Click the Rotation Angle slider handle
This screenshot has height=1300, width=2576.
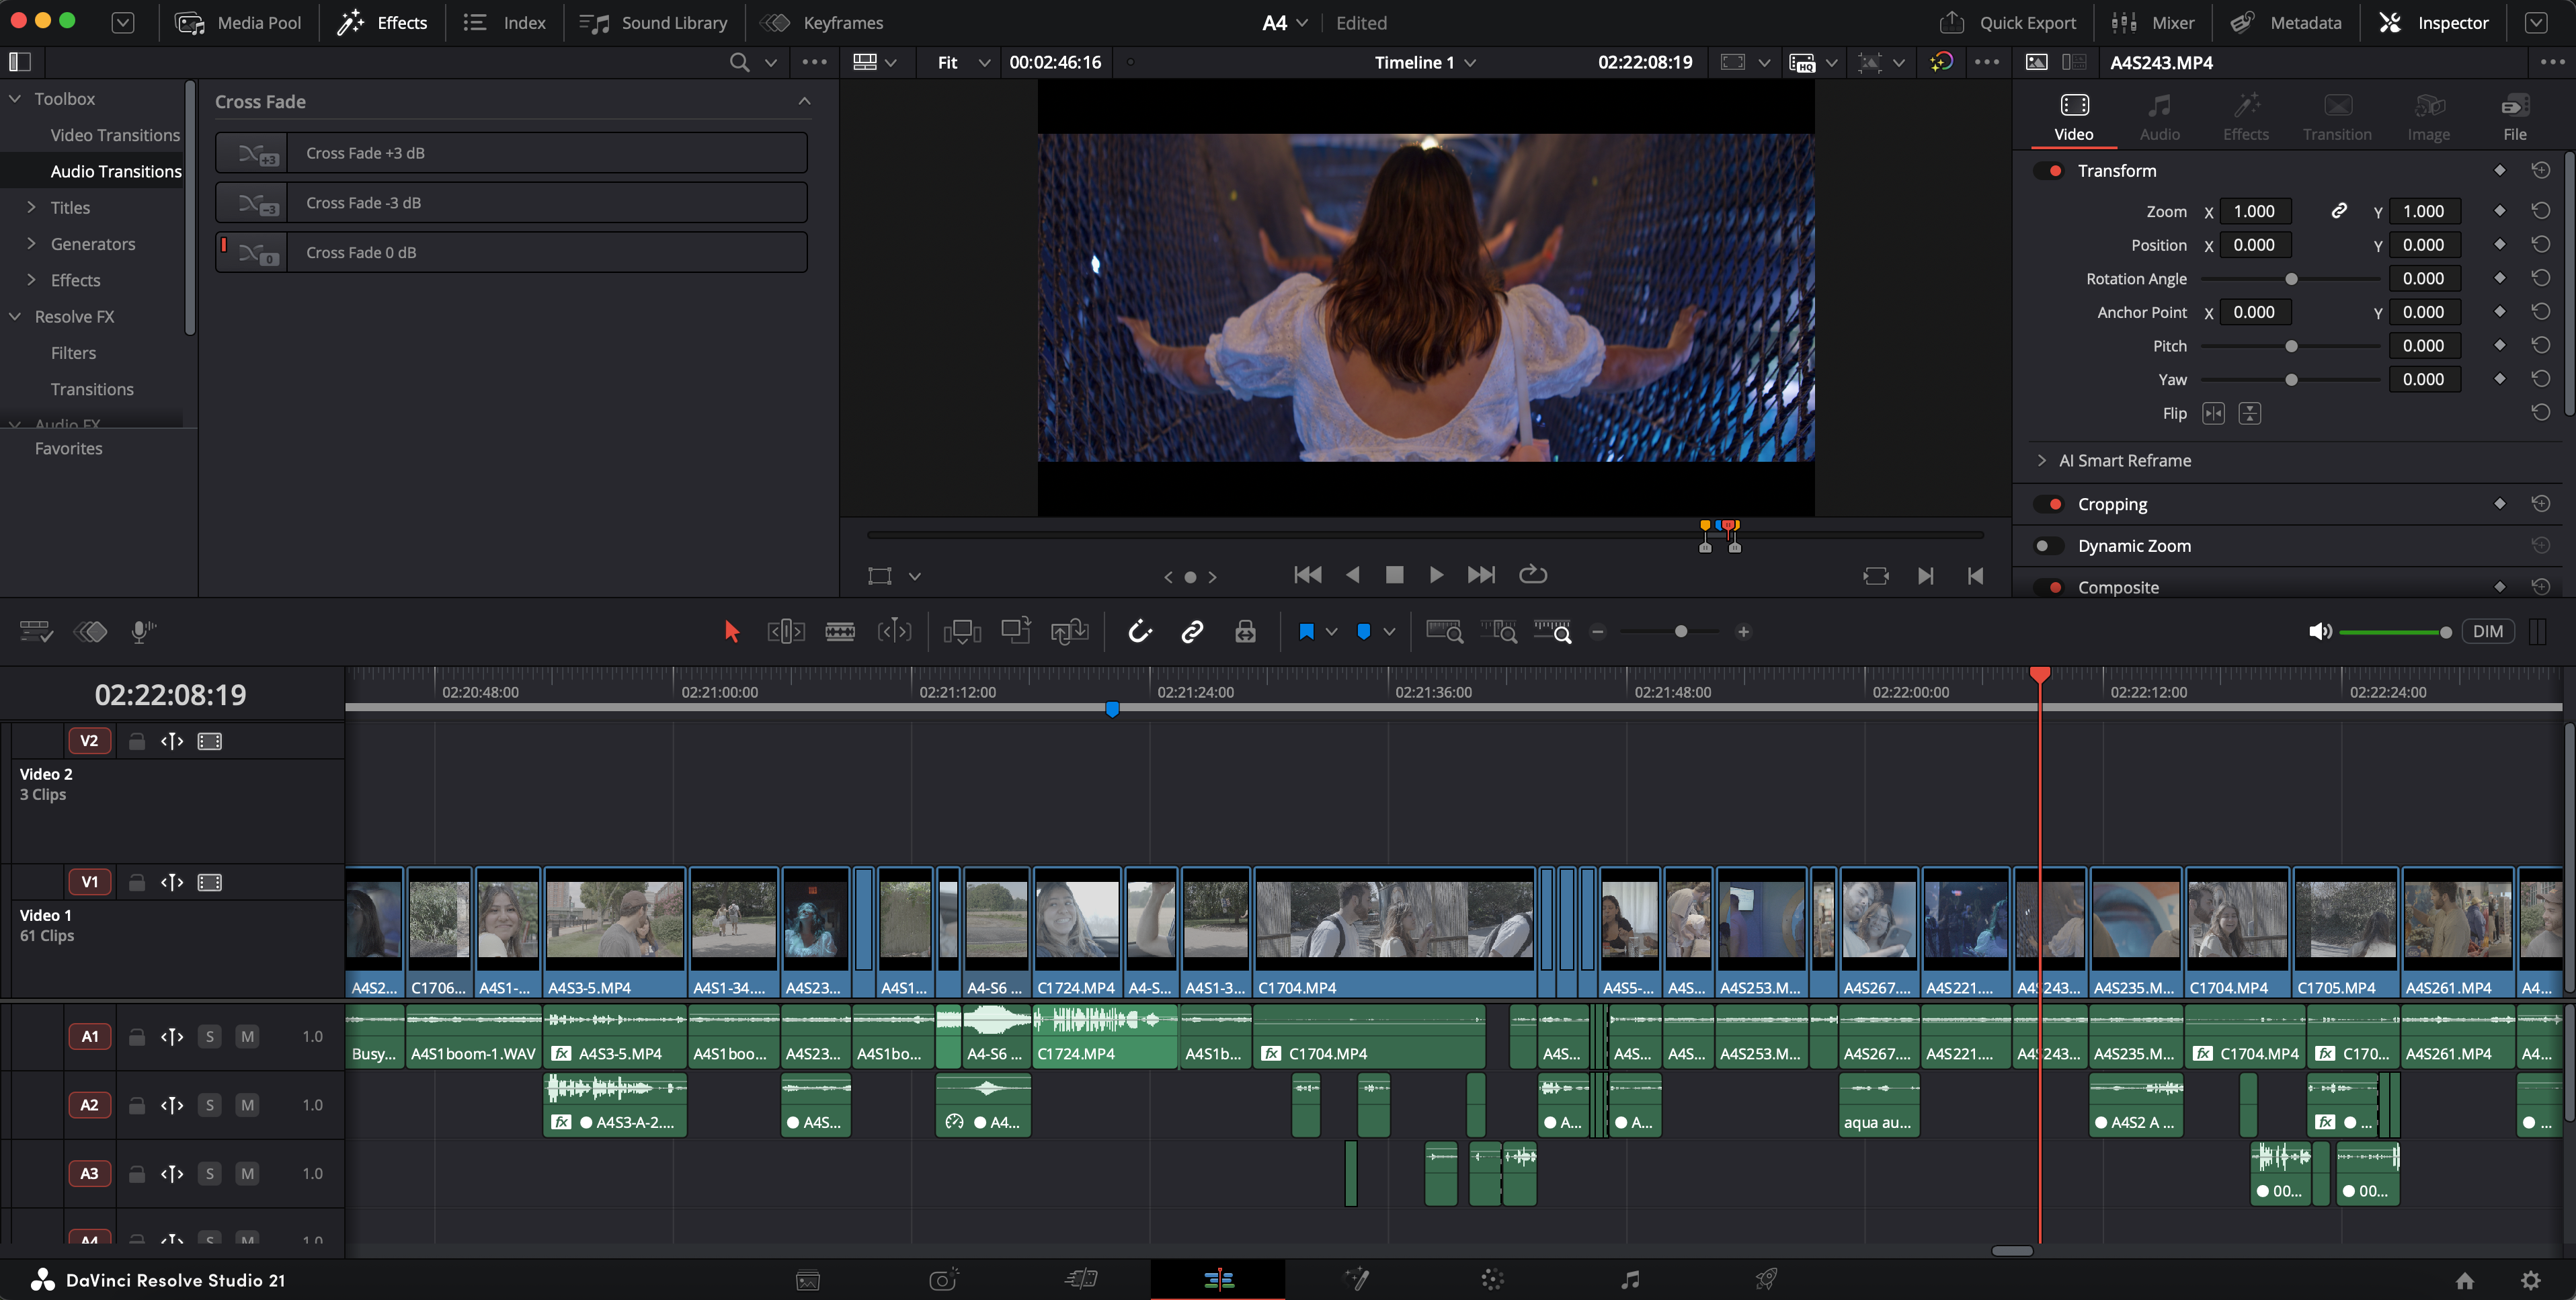click(x=2291, y=279)
